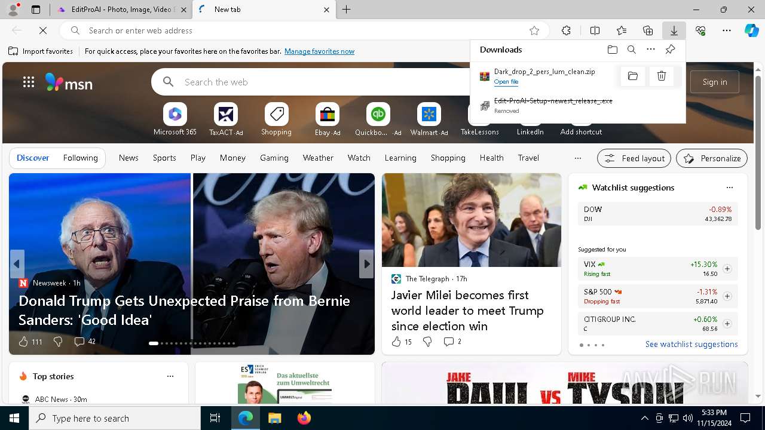This screenshot has width=765, height=430.
Task: Click the Personalize button
Action: point(712,158)
